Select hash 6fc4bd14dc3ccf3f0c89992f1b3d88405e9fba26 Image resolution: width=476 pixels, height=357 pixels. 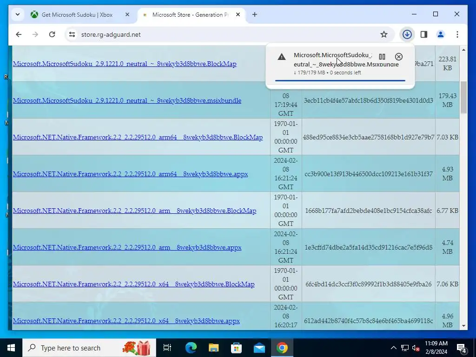369,284
